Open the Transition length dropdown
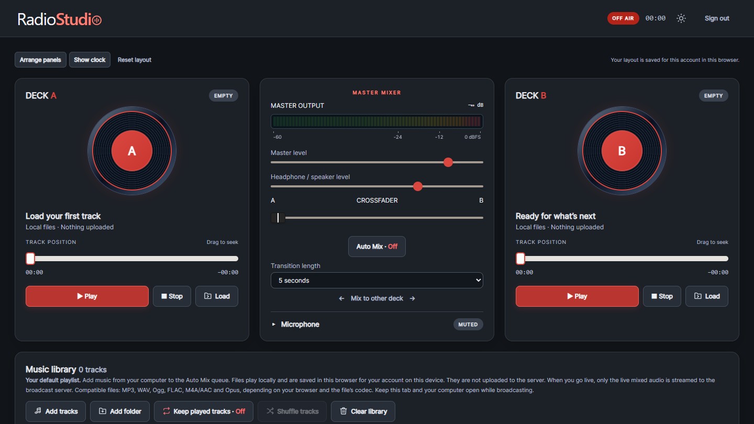The width and height of the screenshot is (754, 424). [377, 281]
